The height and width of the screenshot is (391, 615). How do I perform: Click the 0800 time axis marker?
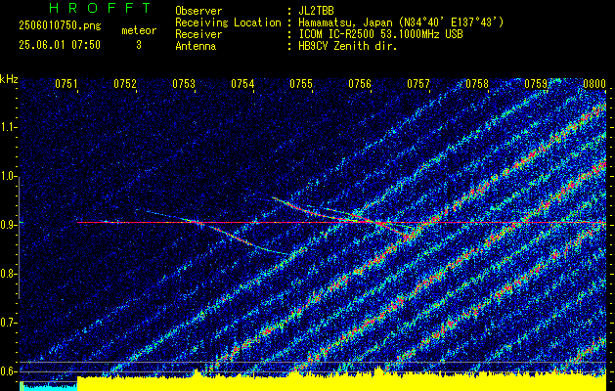(593, 84)
